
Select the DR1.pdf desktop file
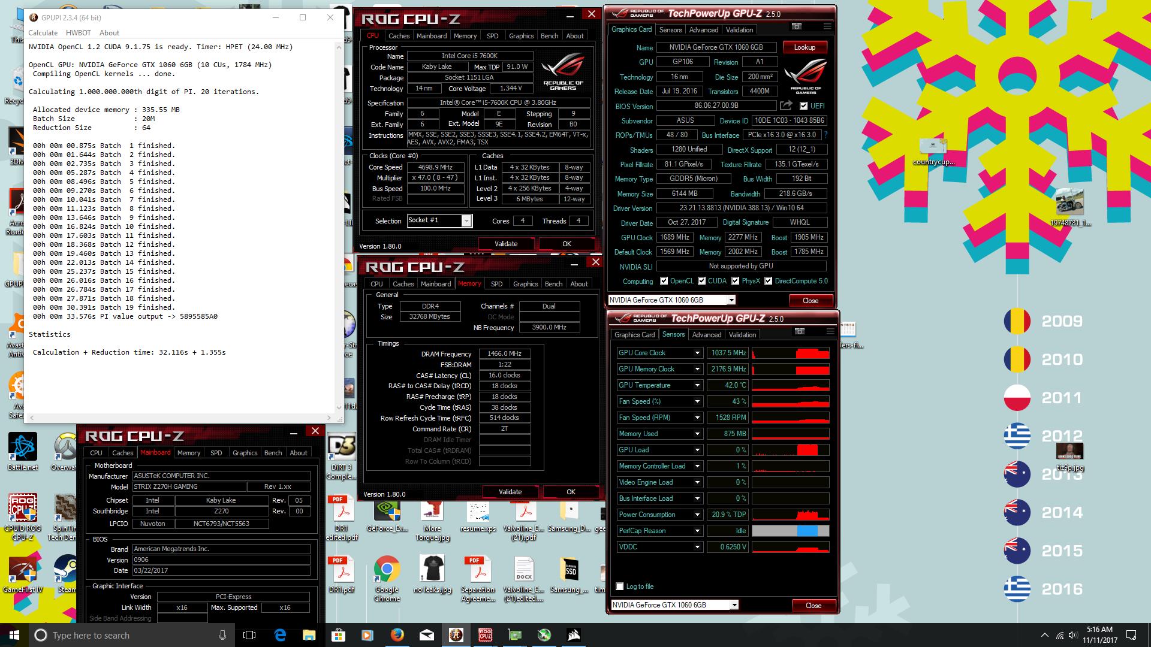point(342,575)
